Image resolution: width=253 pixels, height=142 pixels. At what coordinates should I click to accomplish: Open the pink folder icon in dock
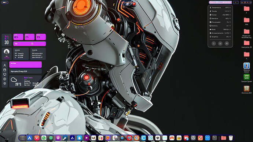click(x=223, y=138)
